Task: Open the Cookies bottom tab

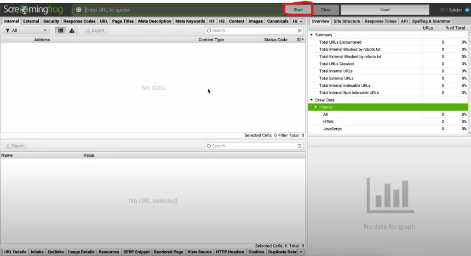Action: pos(256,252)
